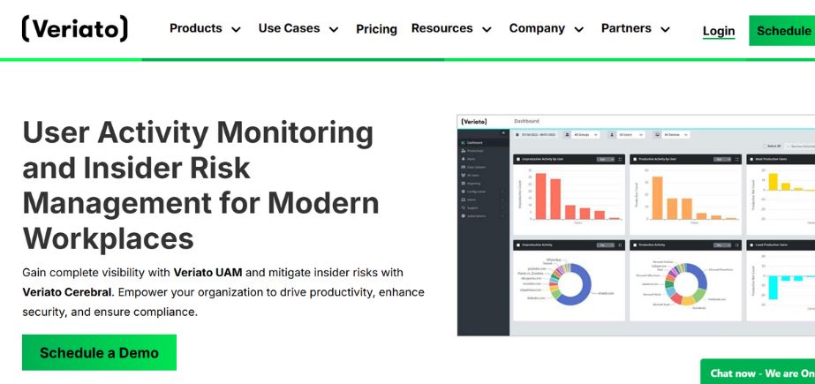Image resolution: width=815 pixels, height=384 pixels.
Task: Maximize the Unproductive Activity donut panel
Action: tap(620, 245)
